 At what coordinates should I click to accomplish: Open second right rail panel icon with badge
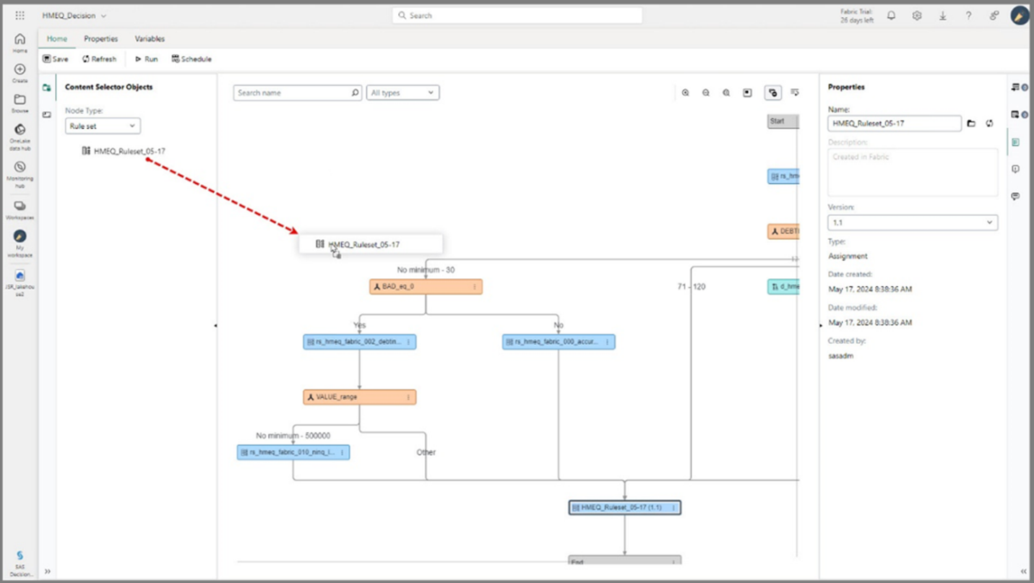pos(1018,114)
